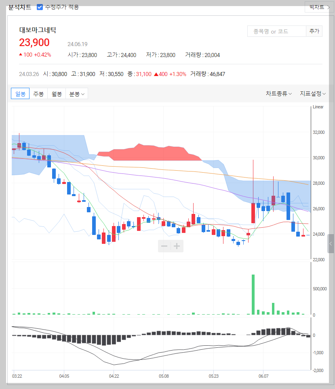Zoom out chart with minus button
The width and height of the screenshot is (335, 389).
tap(164, 246)
